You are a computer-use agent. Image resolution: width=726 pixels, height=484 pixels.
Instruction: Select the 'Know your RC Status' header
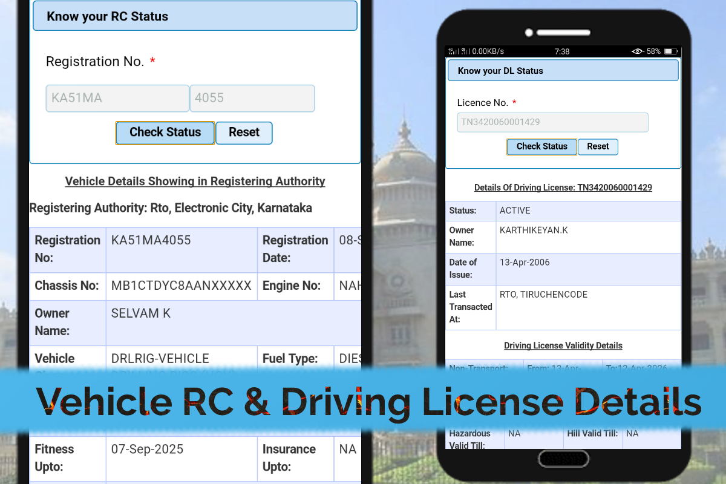click(195, 16)
